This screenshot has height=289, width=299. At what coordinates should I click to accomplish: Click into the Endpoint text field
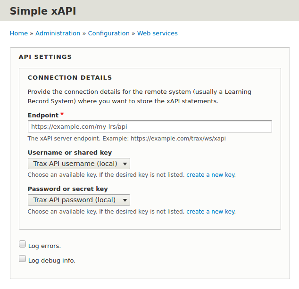150,126
